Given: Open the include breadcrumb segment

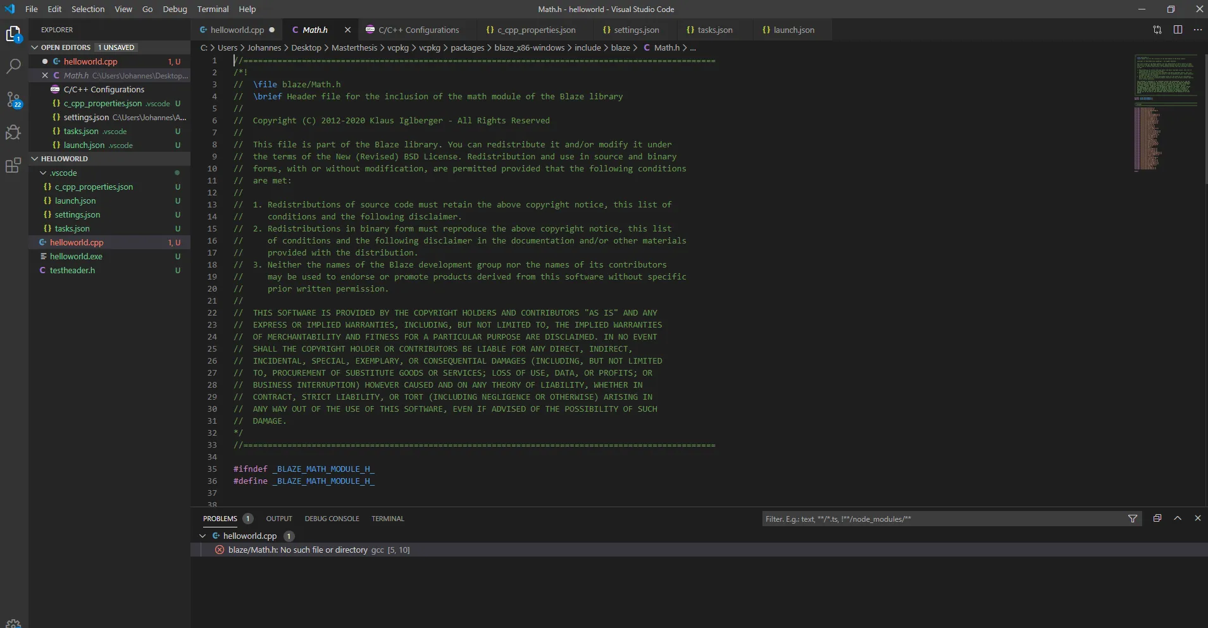Looking at the screenshot, I should pos(588,47).
